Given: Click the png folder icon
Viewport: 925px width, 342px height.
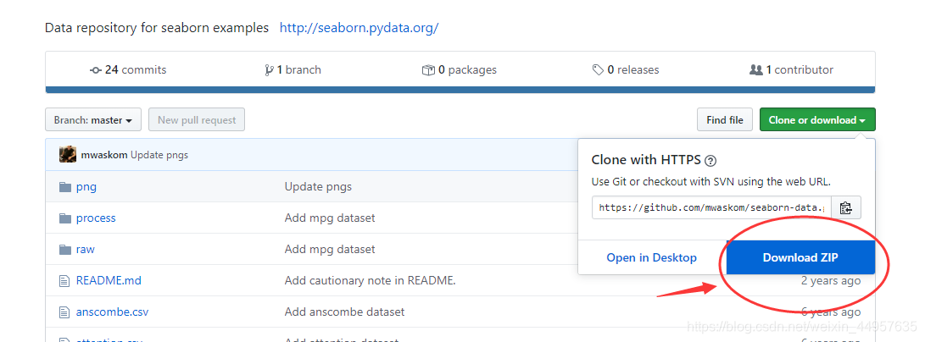Looking at the screenshot, I should pyautogui.click(x=65, y=187).
